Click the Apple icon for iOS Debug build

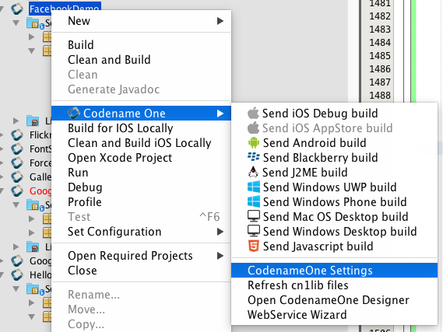(x=253, y=113)
